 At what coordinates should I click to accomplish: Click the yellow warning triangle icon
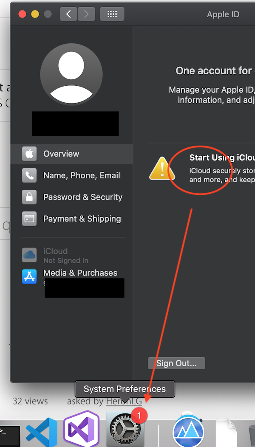click(x=162, y=169)
